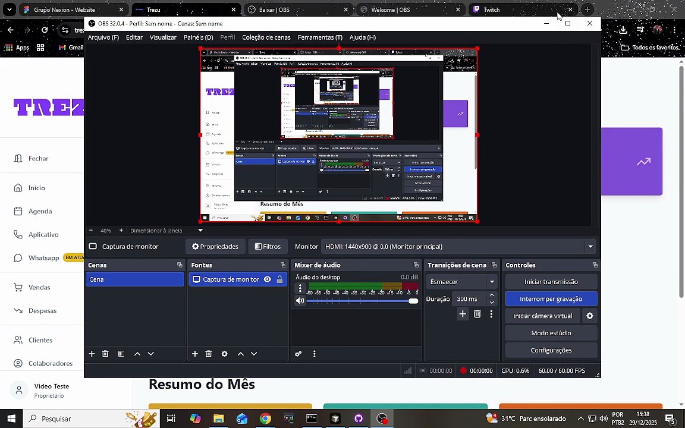Toggle Modo estúdio

pos(551,333)
